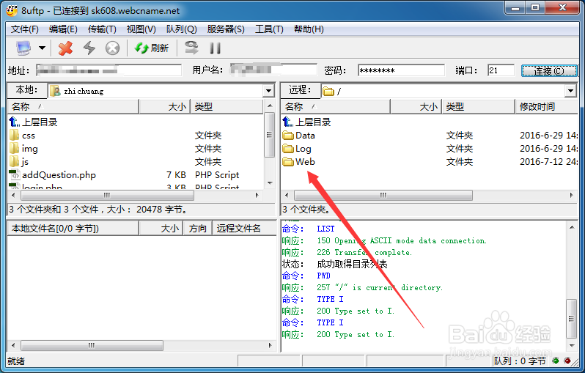Click the local icon beside the zhichuang path

55,91
